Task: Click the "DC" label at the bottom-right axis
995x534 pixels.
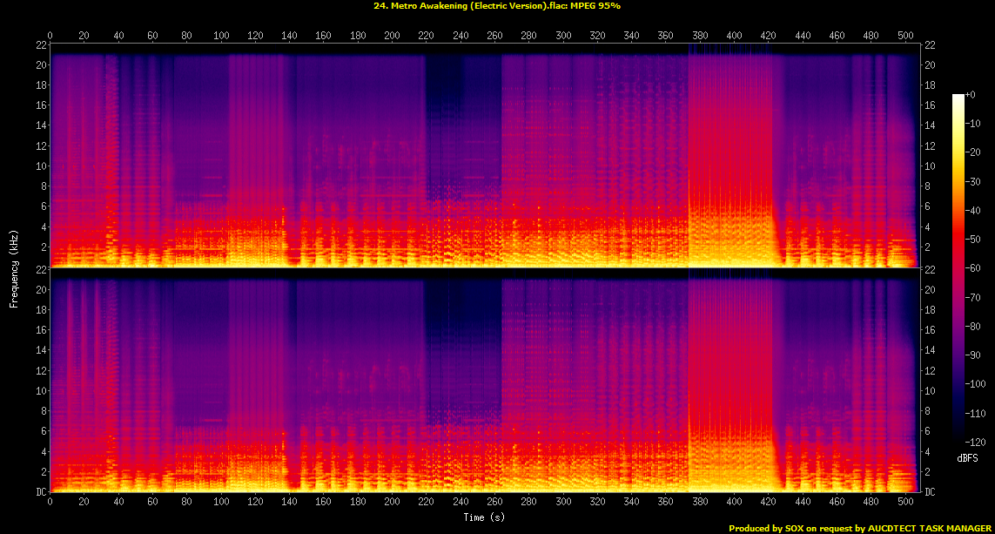Action: click(x=931, y=492)
